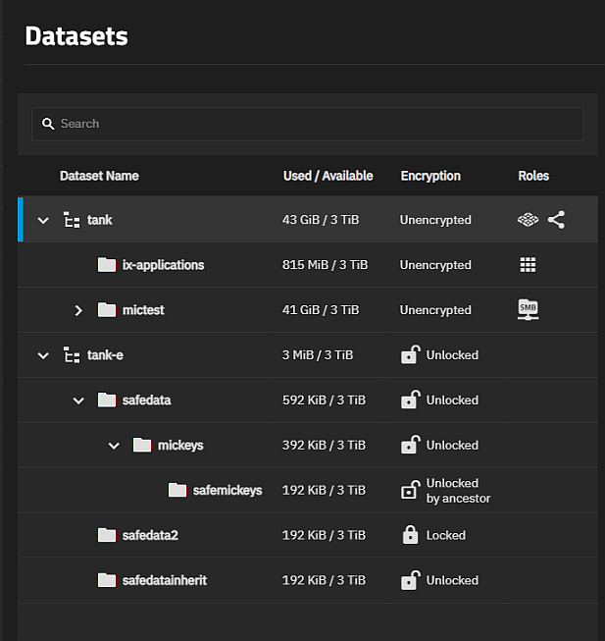
Task: Click the safedatainherit folder icon
Action: [x=107, y=580]
